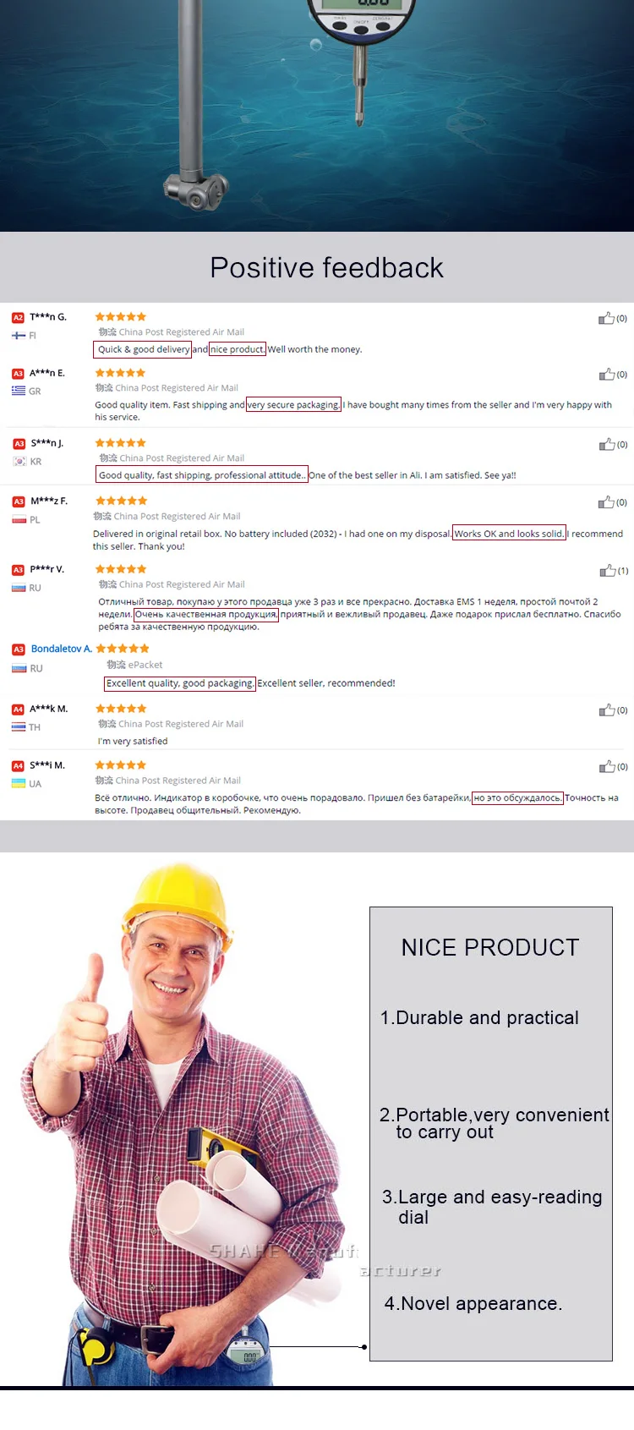The image size is (634, 1430).
Task: Click thumbs-up on S***i M. Ukraine review
Action: pos(607,767)
